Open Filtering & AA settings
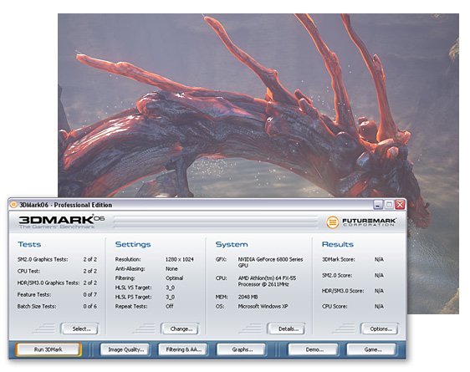 coord(184,349)
